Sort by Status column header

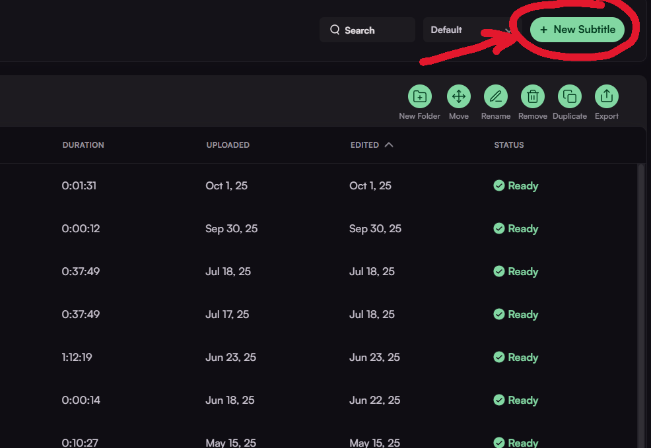(x=508, y=145)
